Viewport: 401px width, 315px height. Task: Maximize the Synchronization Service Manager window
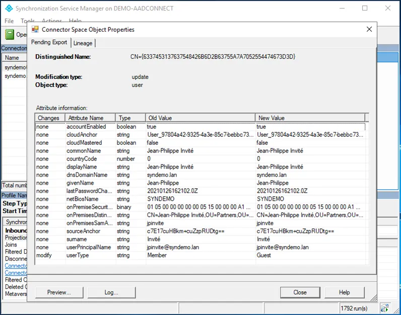[x=365, y=9]
